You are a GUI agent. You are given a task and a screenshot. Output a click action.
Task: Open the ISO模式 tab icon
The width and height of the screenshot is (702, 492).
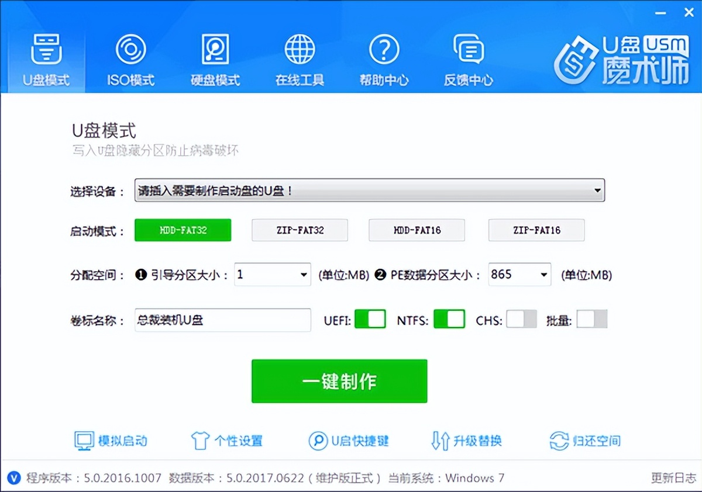[130, 57]
